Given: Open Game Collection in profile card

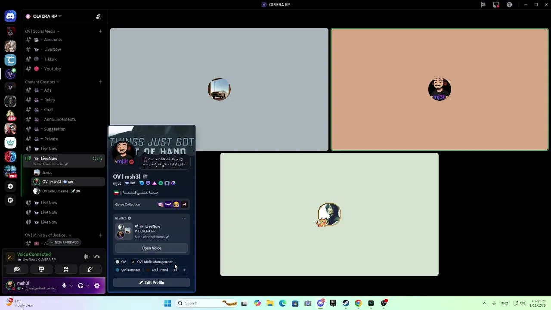Looking at the screenshot, I should coord(152,205).
